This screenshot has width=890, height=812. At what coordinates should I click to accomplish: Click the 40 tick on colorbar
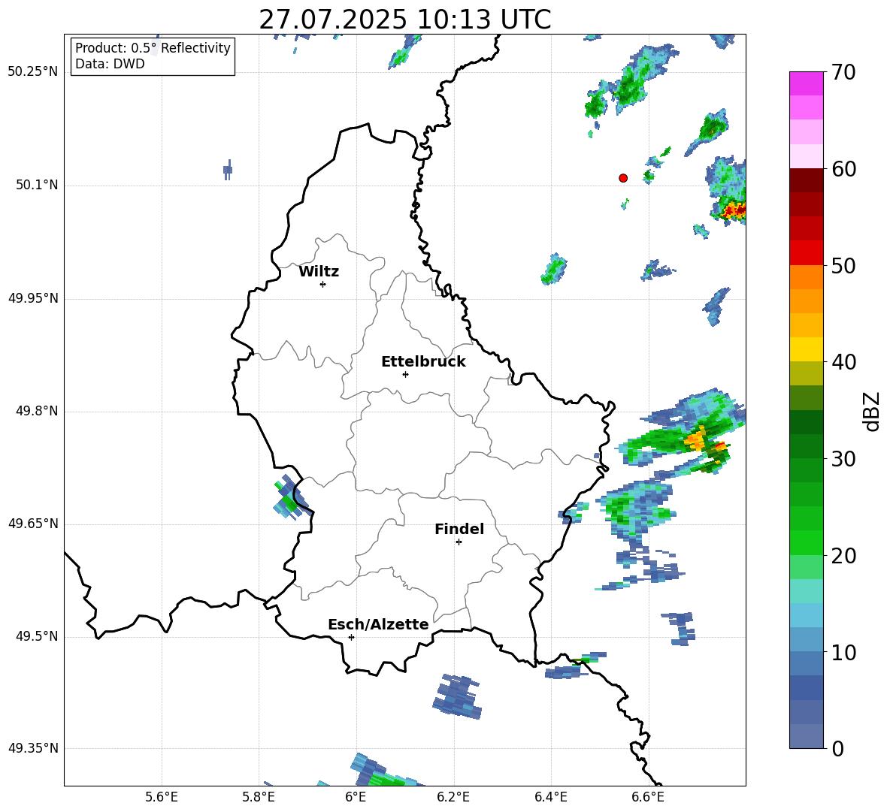(843, 362)
